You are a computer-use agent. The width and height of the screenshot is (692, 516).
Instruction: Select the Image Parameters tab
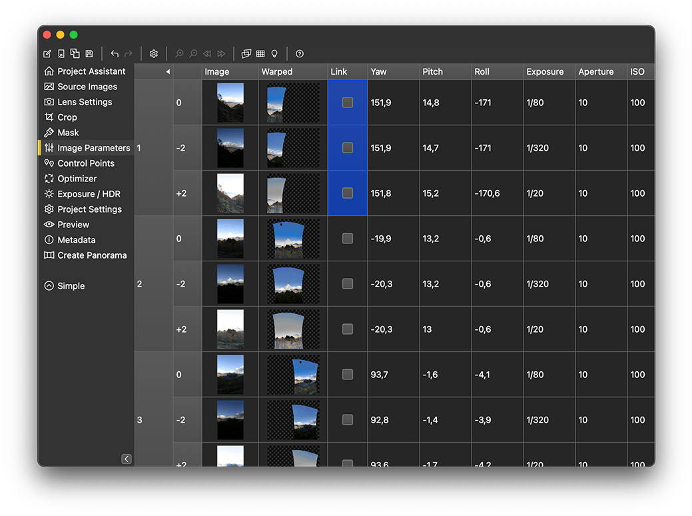[x=87, y=148]
